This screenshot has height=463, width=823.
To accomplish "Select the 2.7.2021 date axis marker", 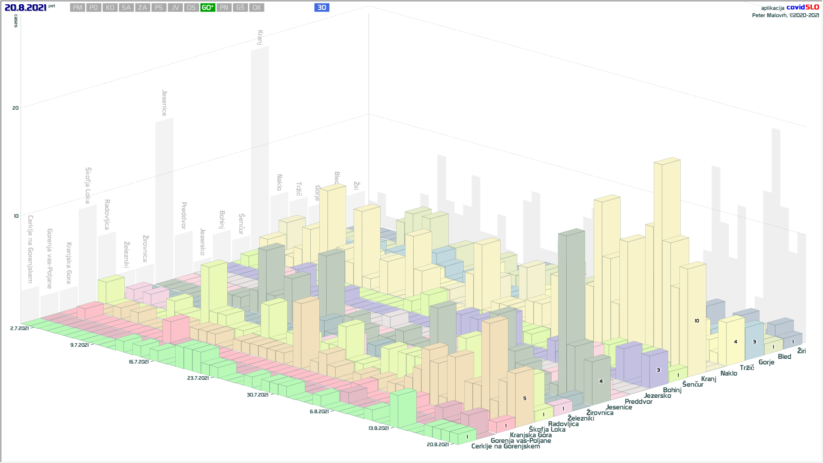I will point(19,328).
